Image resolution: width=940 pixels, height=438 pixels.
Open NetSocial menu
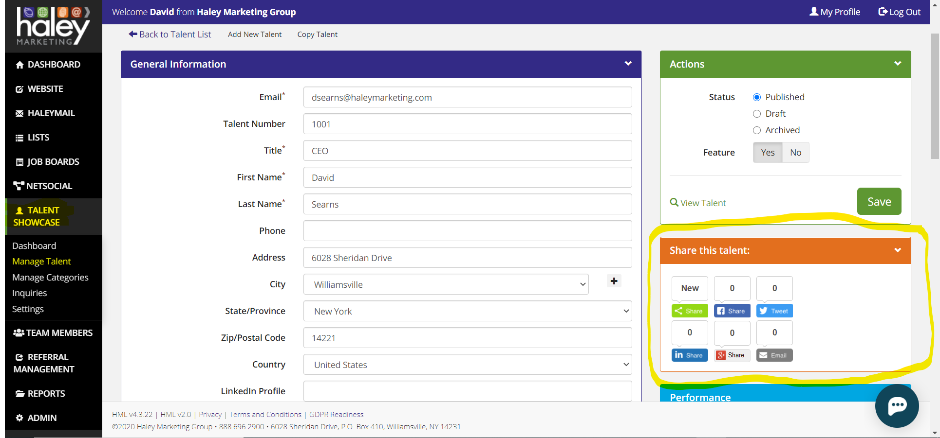point(54,186)
